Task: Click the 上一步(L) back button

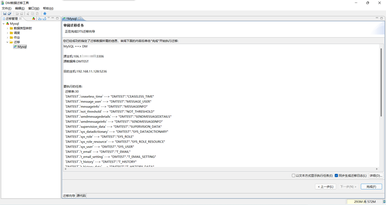Action: tap(325, 186)
